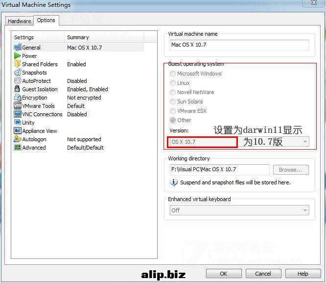The height and width of the screenshot is (283, 326).
Task: Click the Encryption icon
Action: point(18,97)
